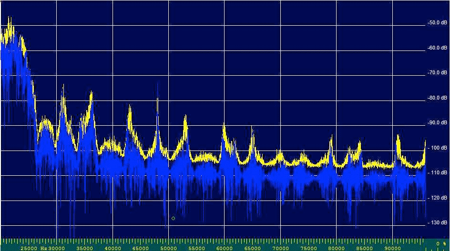Click the 45000 frequency axis label
450x251 pixels.
pos(140,248)
